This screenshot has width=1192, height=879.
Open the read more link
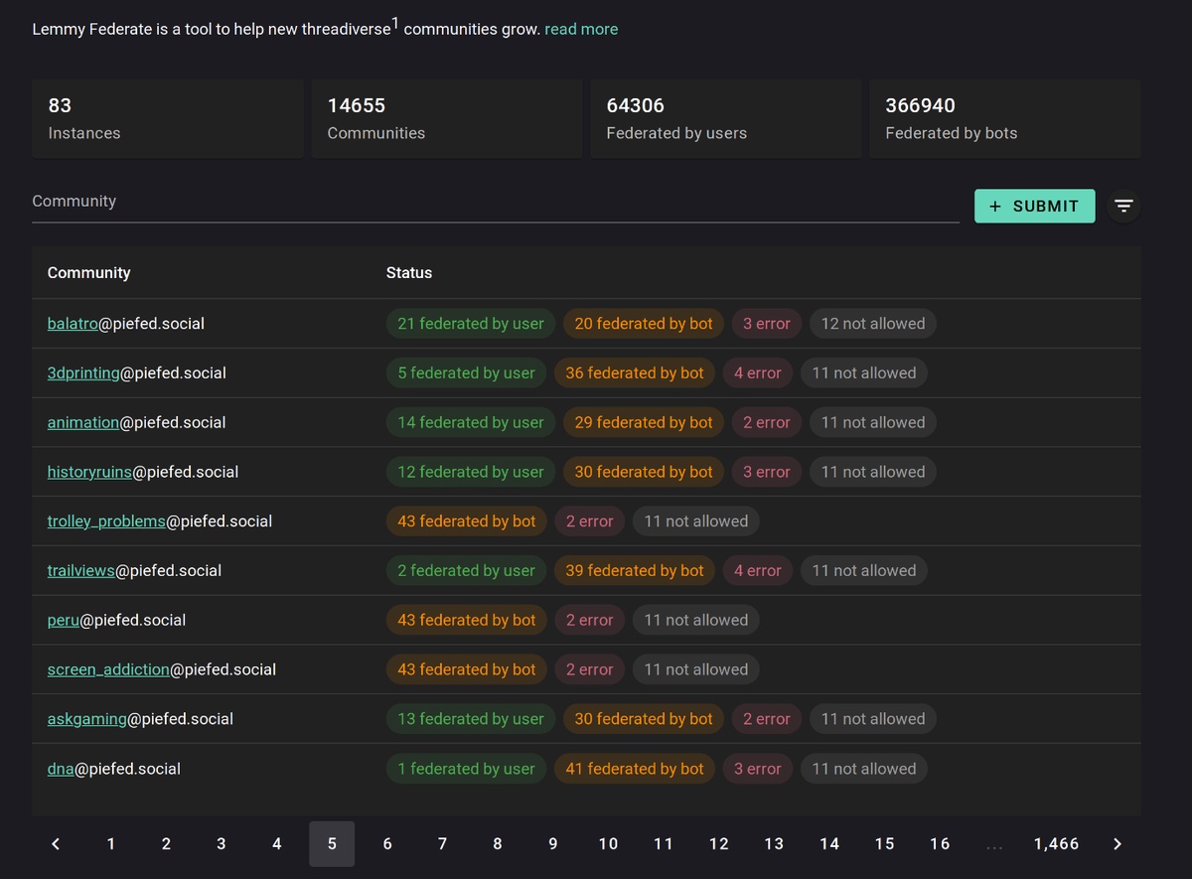(x=581, y=29)
